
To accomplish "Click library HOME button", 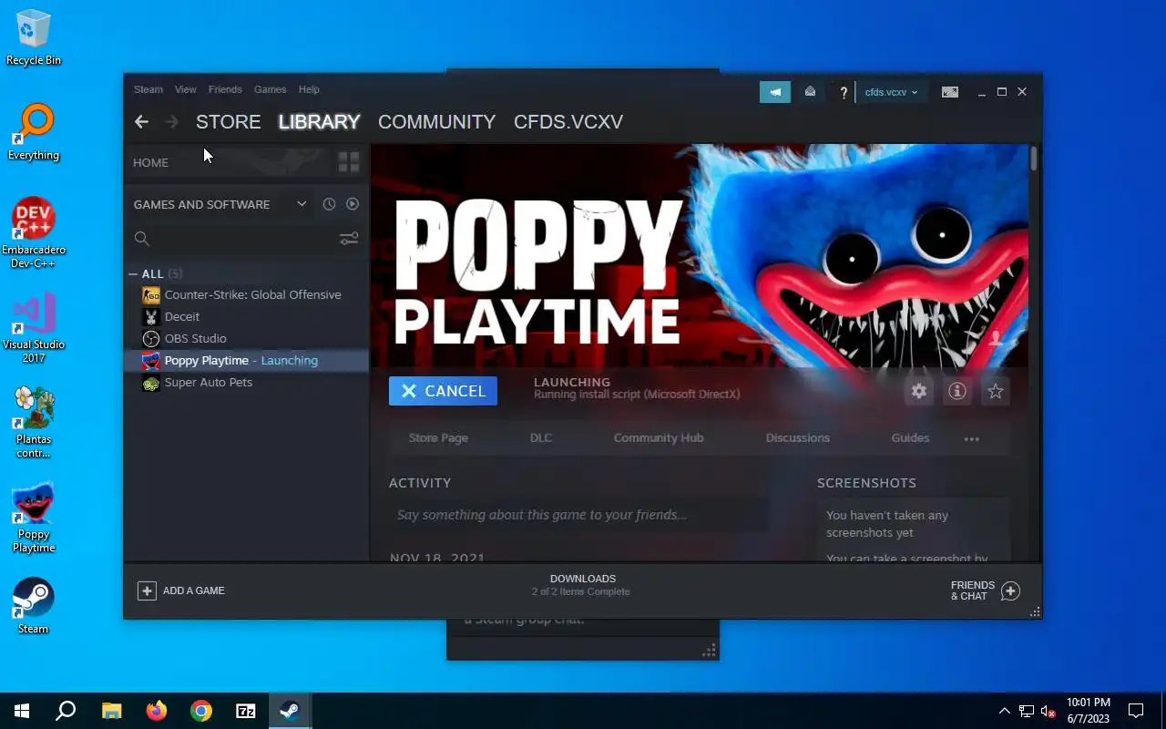I will (x=151, y=162).
